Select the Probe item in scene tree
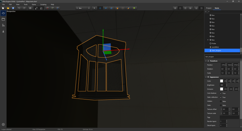The width and height of the screenshot is (242, 131). 214,43
